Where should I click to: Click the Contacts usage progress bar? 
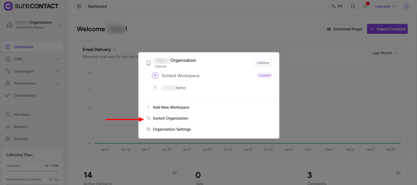tap(33, 171)
